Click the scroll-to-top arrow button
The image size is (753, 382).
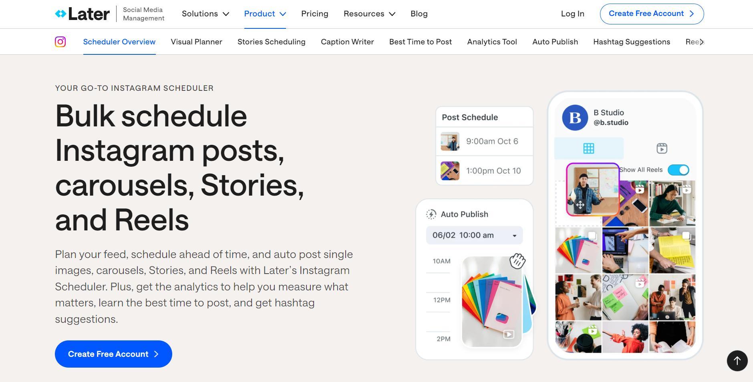pos(737,361)
